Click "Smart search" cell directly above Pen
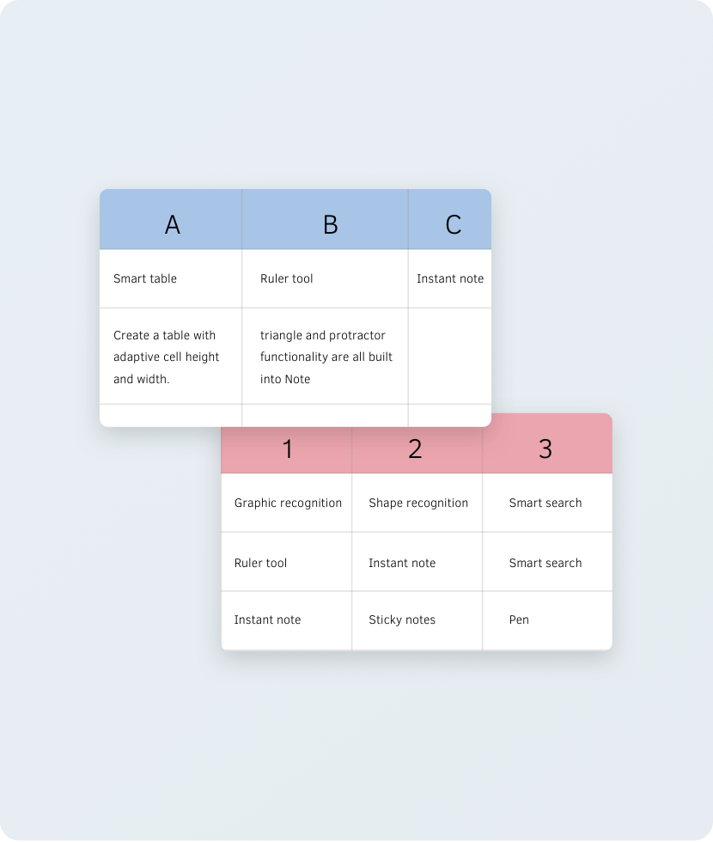This screenshot has height=842, width=713. point(545,563)
